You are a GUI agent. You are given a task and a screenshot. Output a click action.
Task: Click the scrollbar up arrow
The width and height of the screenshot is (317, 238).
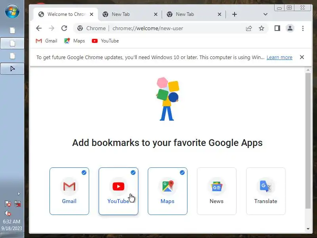point(308,70)
